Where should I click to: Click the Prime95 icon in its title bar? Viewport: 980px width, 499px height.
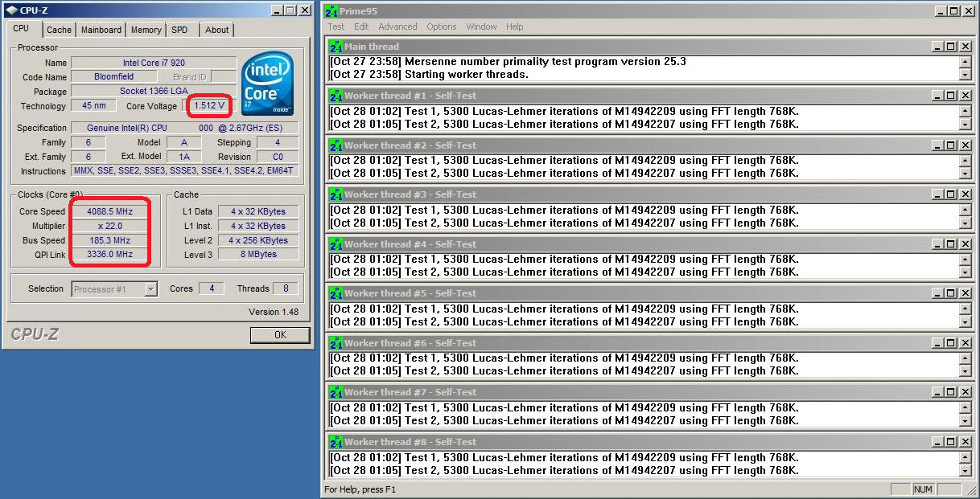click(331, 11)
